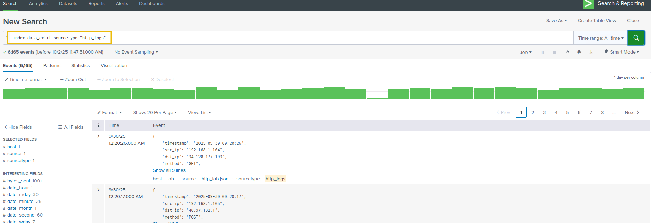Click the event info column icon

coord(98,125)
